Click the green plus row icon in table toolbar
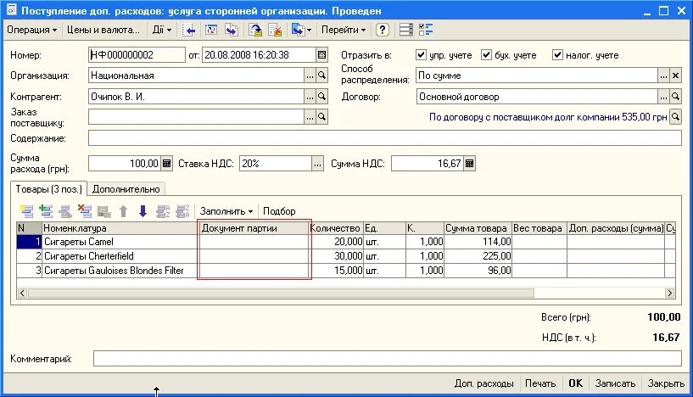Image resolution: width=693 pixels, height=397 pixels. 46,211
